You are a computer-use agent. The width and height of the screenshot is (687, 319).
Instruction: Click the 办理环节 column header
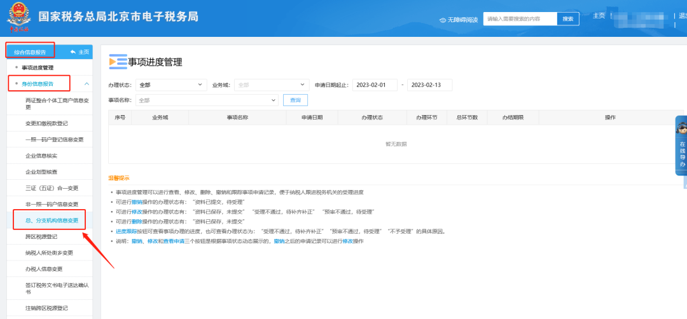(x=427, y=118)
